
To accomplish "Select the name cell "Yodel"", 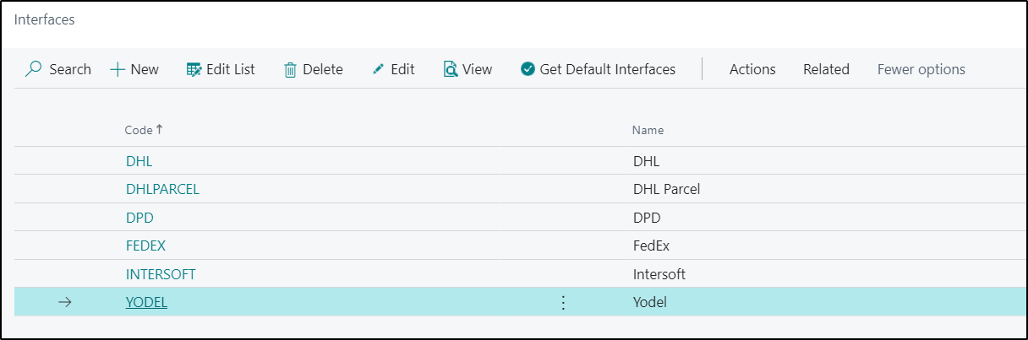I will [649, 302].
